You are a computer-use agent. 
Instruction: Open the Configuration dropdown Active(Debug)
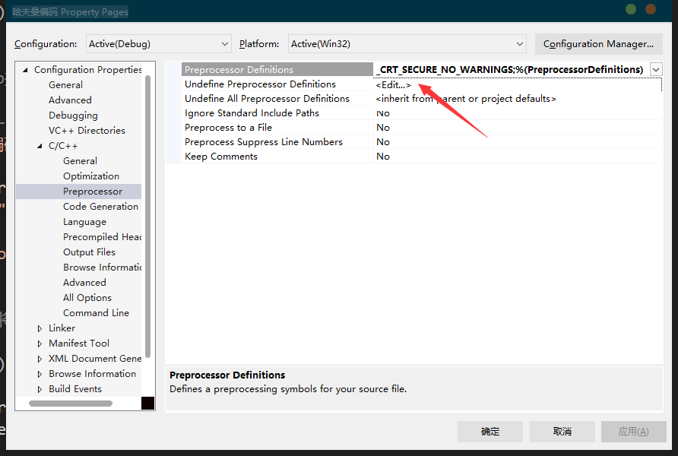(159, 43)
